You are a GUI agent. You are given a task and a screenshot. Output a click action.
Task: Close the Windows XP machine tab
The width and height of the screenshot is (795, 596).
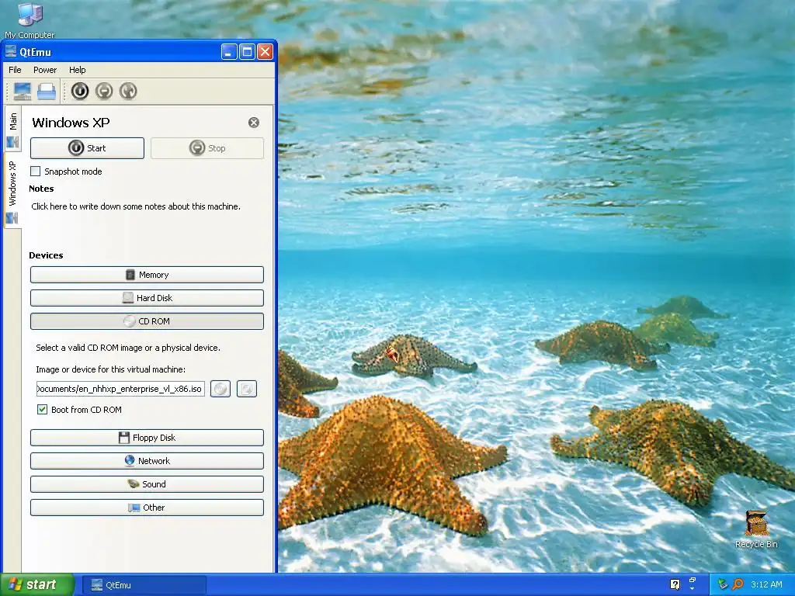point(254,123)
